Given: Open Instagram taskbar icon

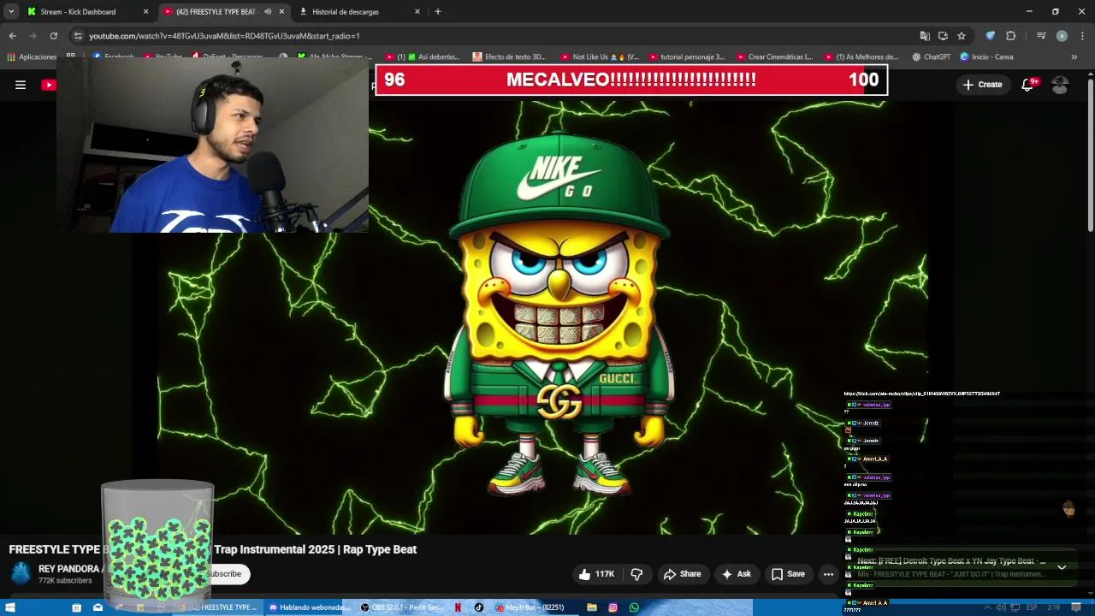Looking at the screenshot, I should point(613,607).
